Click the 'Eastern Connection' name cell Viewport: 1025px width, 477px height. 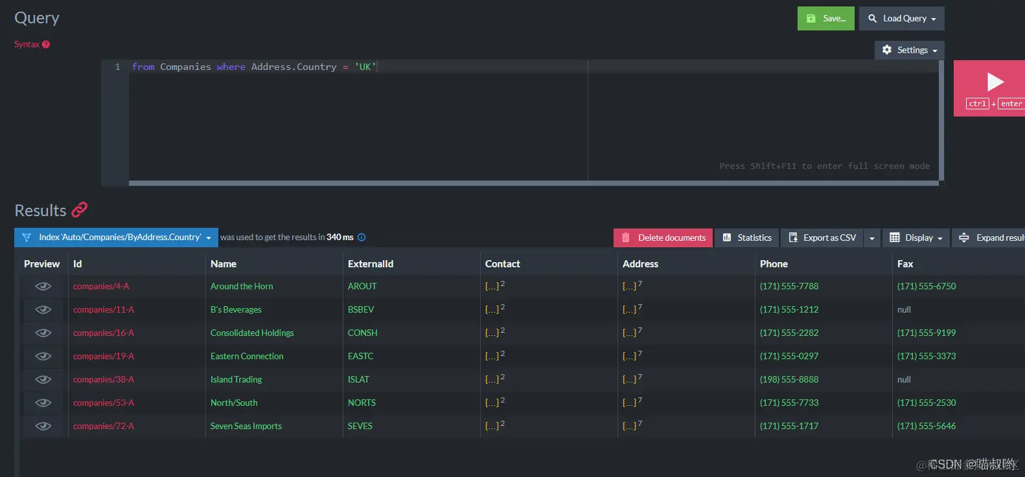click(x=247, y=356)
